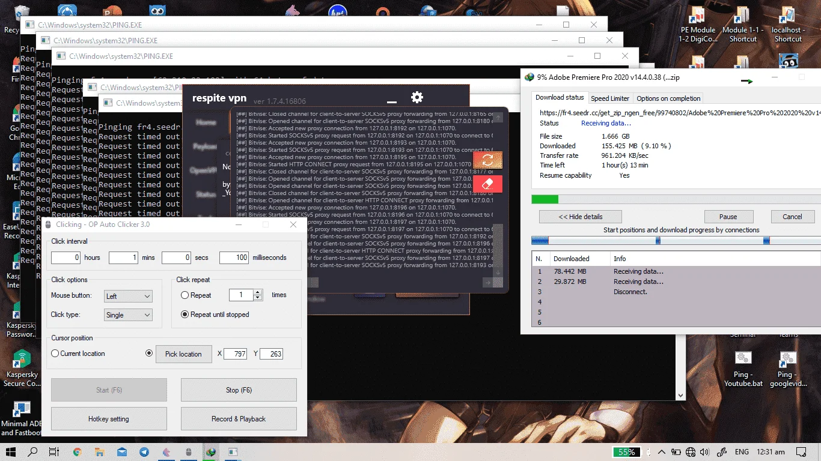This screenshot has width=821, height=461.
Task: Switch to Options on completion tab
Action: [668, 98]
